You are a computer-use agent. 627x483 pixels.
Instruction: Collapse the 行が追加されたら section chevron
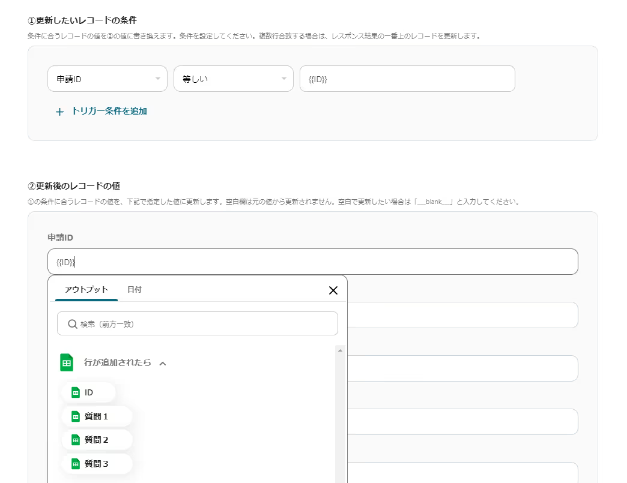[x=162, y=363]
